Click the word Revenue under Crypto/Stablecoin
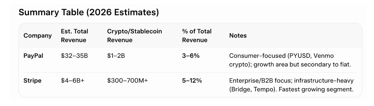Viewport: 374px width, 106px height. pyautogui.click(x=120, y=40)
